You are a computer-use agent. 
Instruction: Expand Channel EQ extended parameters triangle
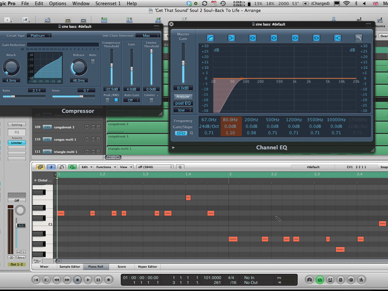coord(173,148)
